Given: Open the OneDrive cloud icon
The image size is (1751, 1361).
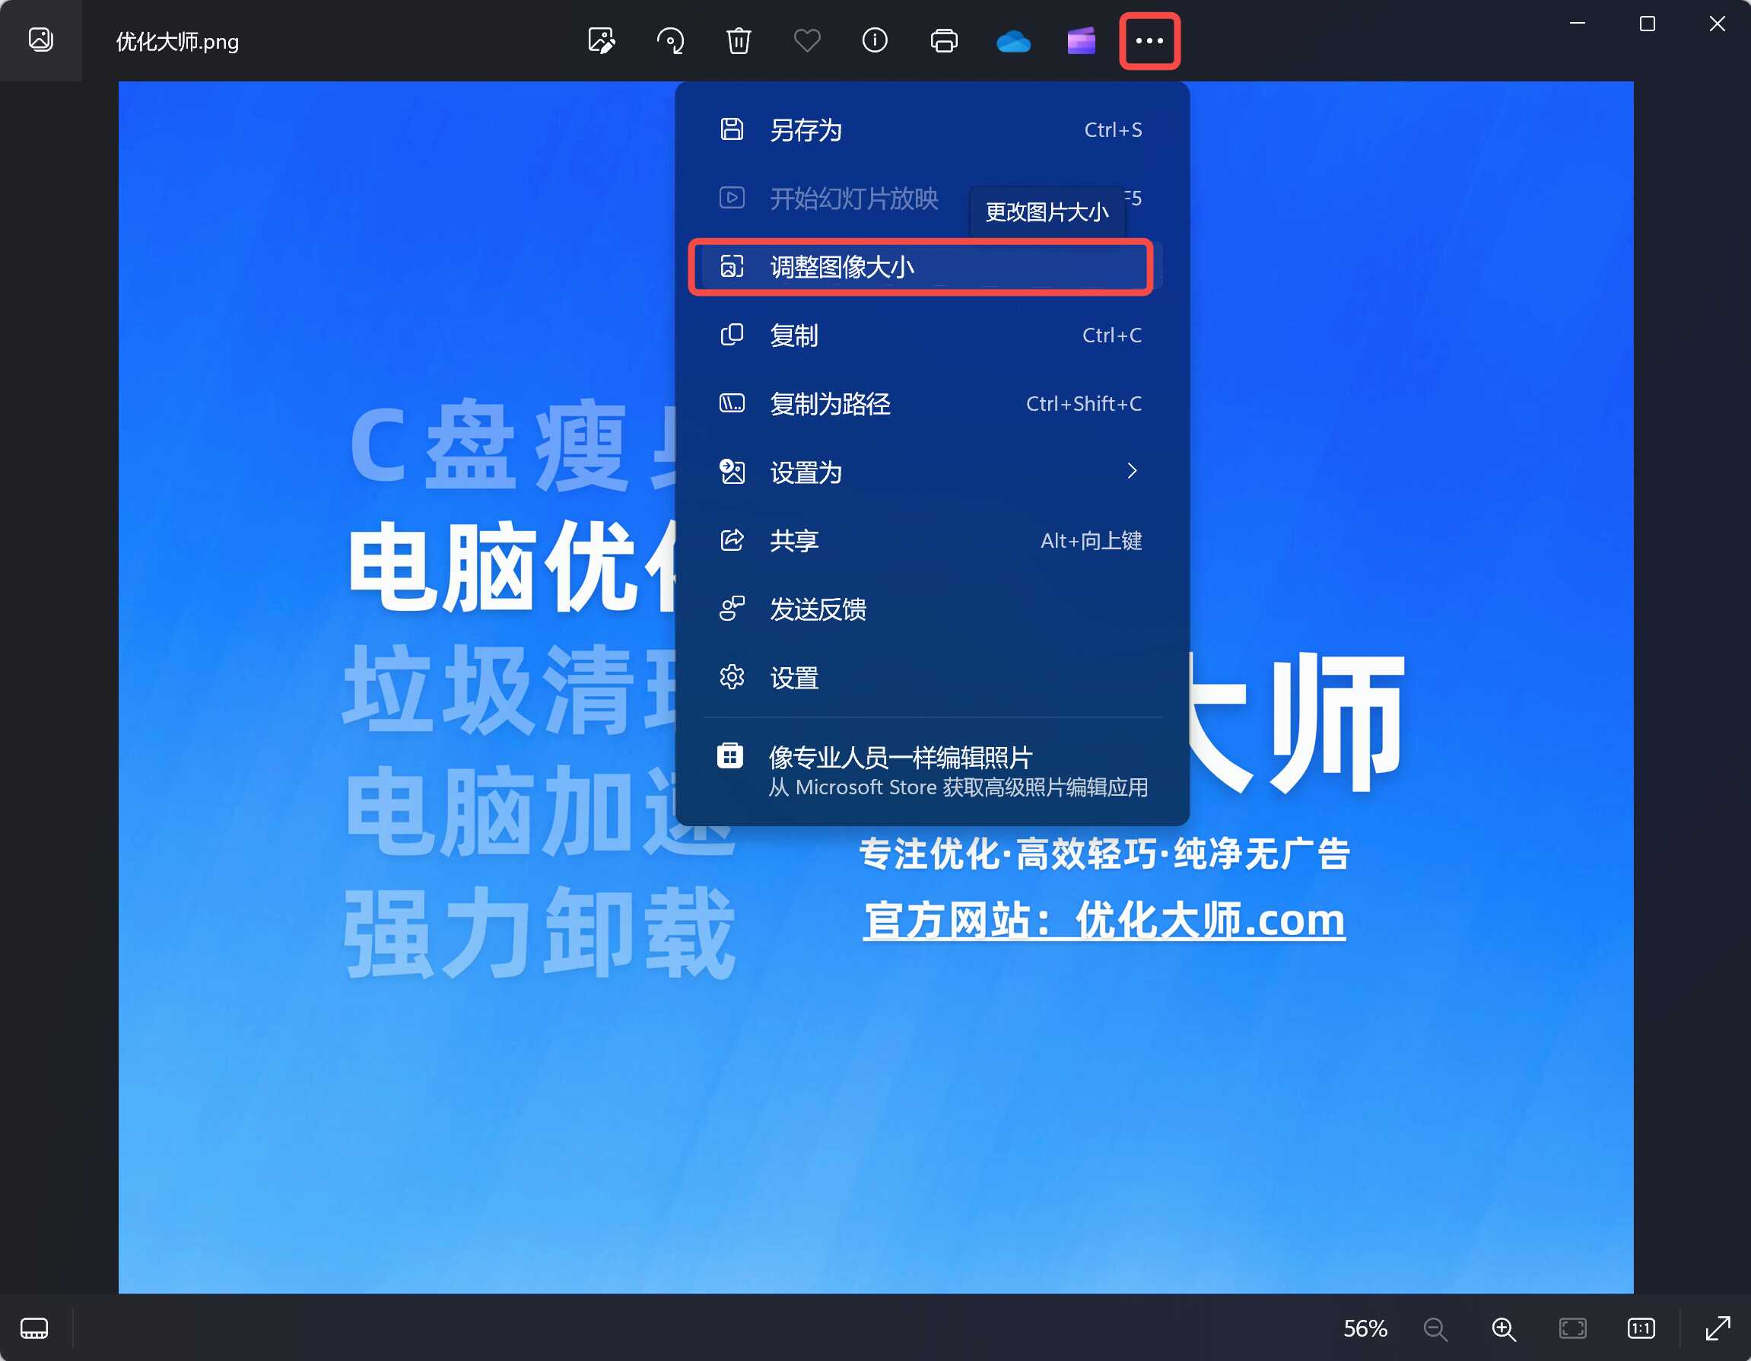Looking at the screenshot, I should (1012, 40).
